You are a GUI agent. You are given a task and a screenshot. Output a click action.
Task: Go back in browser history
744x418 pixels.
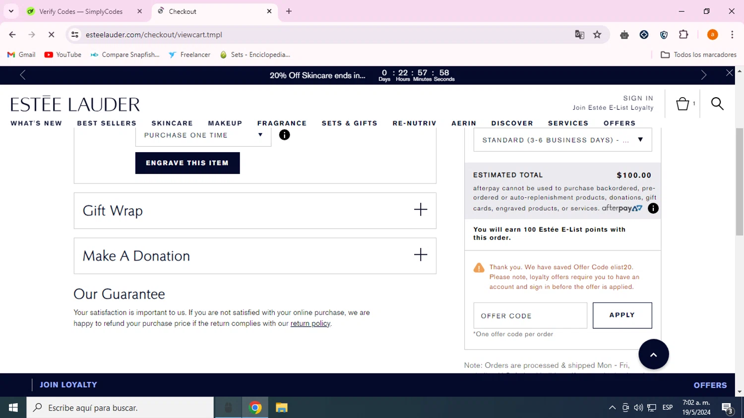12,35
